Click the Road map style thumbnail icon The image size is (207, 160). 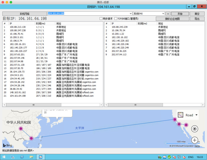tap(180, 115)
